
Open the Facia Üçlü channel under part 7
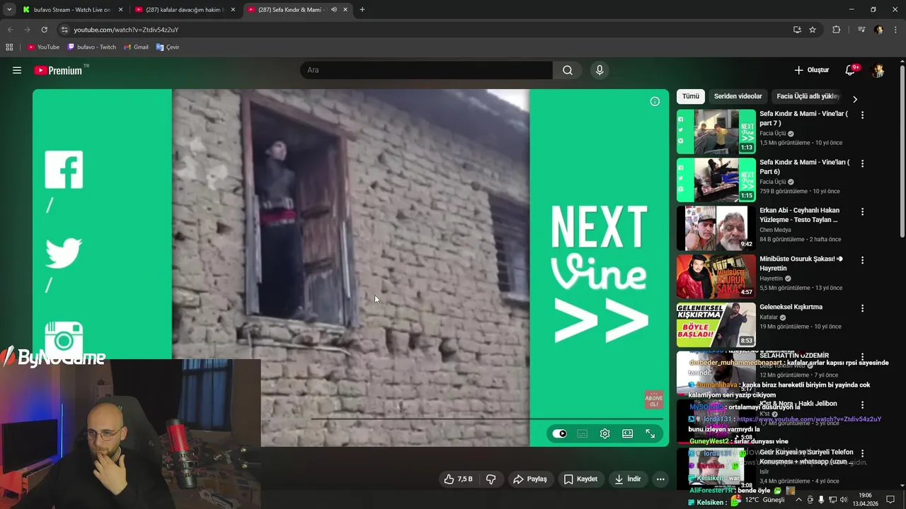[773, 134]
